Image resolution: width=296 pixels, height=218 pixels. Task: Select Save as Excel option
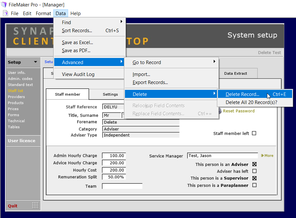tap(90, 43)
